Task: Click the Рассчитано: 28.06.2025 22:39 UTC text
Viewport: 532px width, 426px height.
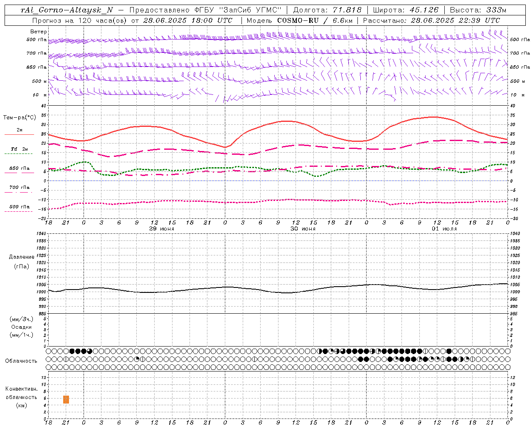Action: [x=431, y=20]
